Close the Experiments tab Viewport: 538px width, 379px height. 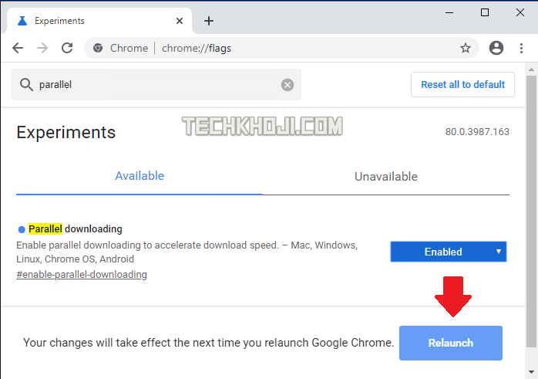(180, 21)
